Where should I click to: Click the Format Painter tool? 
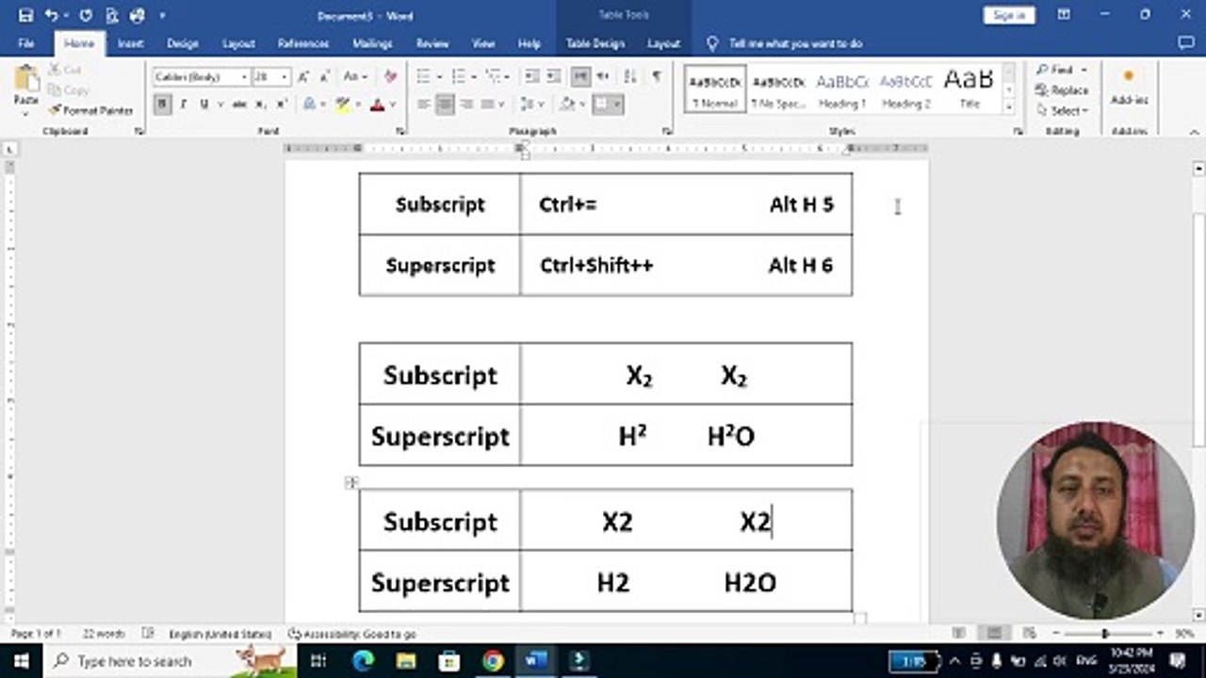pyautogui.click(x=91, y=110)
